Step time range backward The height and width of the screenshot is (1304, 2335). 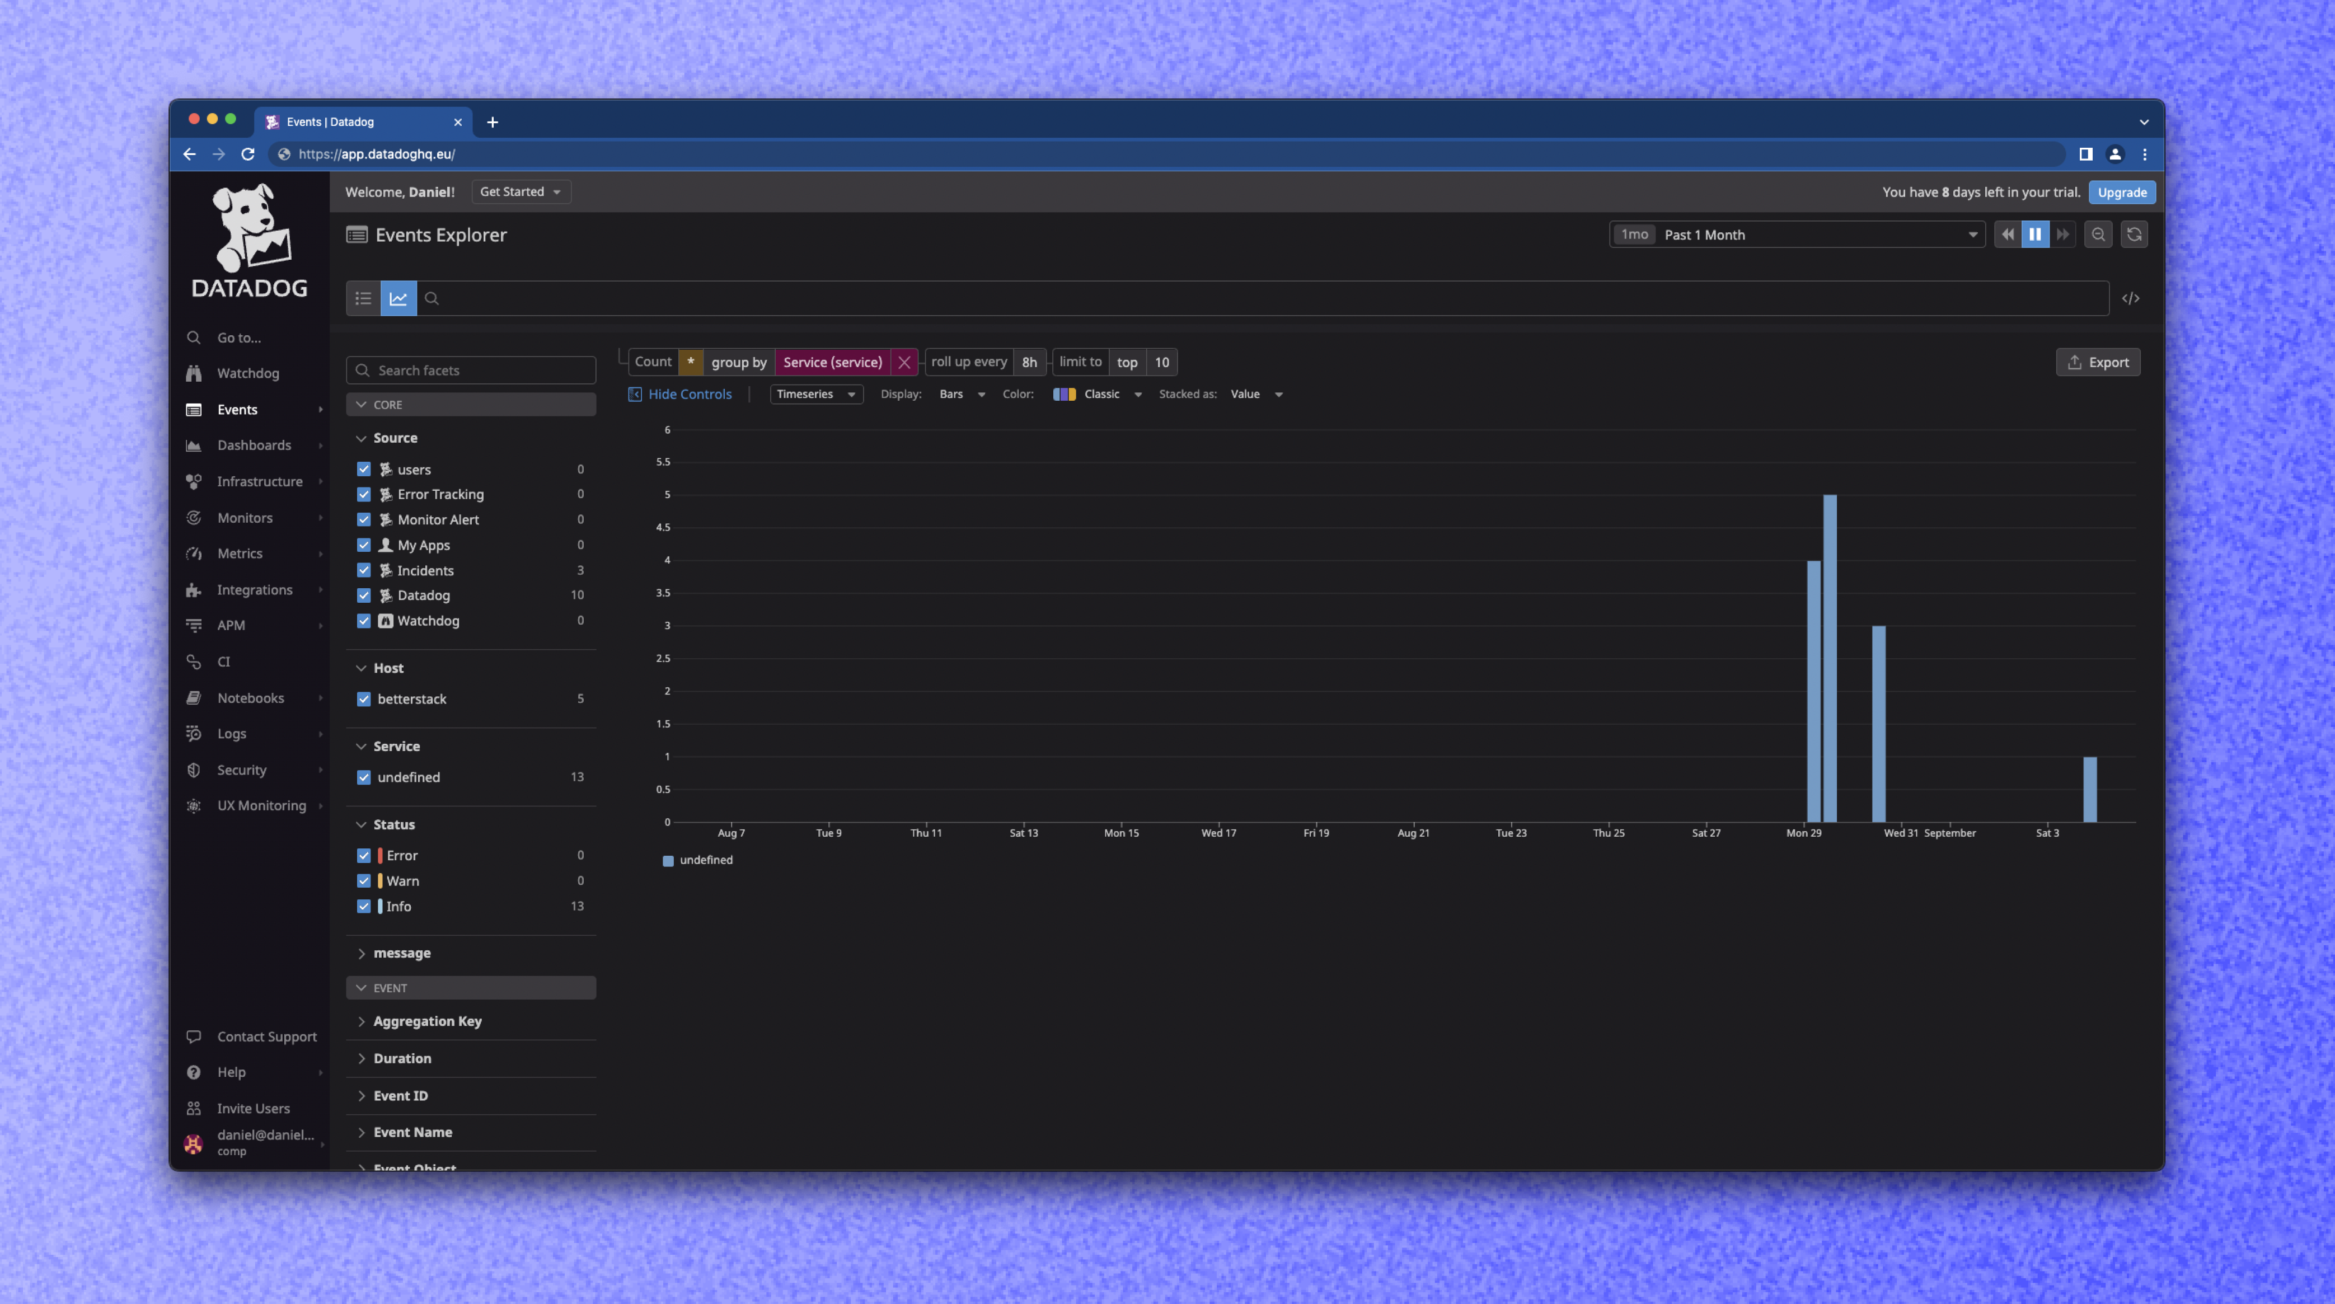coord(2008,234)
